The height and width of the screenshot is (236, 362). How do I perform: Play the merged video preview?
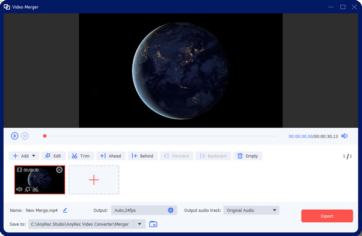pyautogui.click(x=14, y=136)
